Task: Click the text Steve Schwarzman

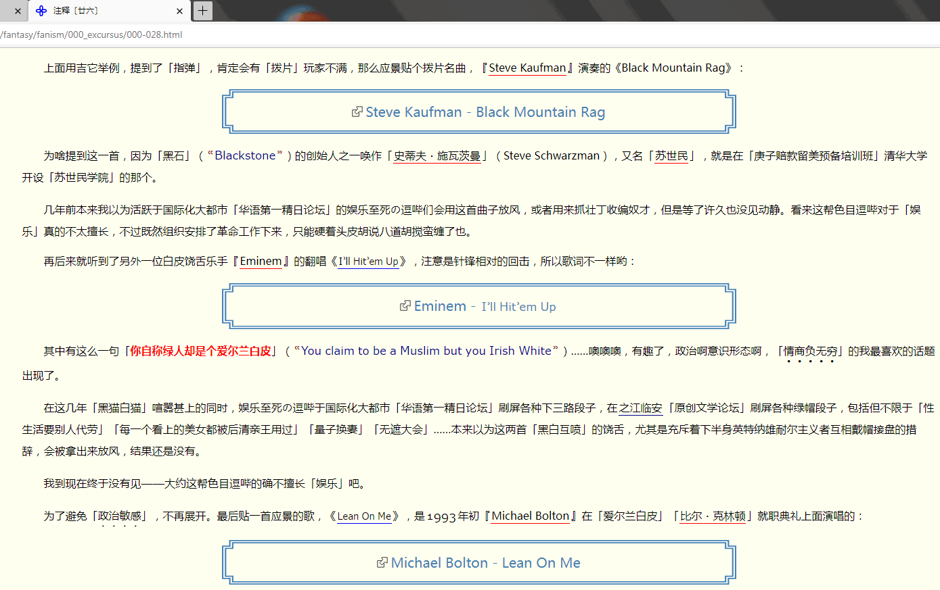Action: click(552, 156)
